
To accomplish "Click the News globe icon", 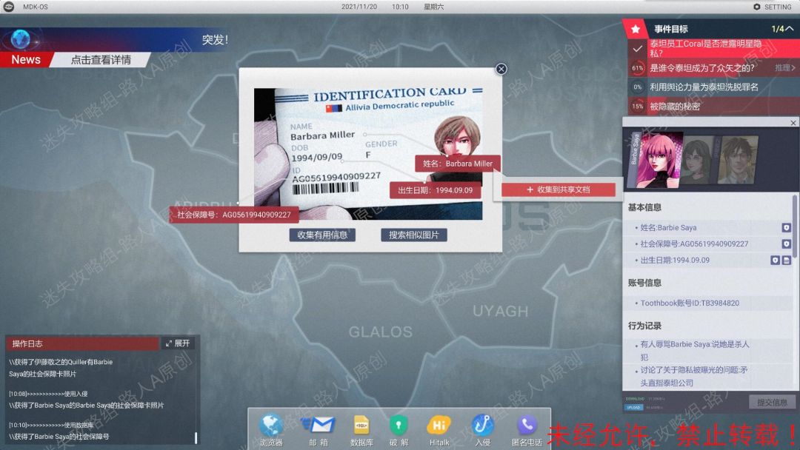I will pyautogui.click(x=21, y=38).
